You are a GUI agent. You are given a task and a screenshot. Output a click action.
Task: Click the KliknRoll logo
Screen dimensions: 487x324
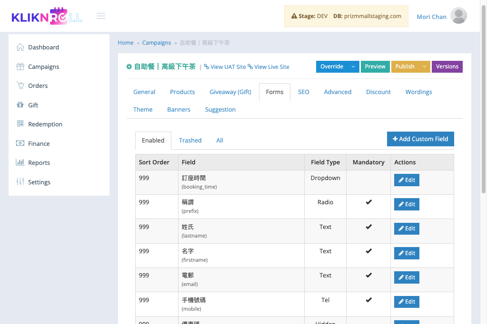pyautogui.click(x=47, y=16)
